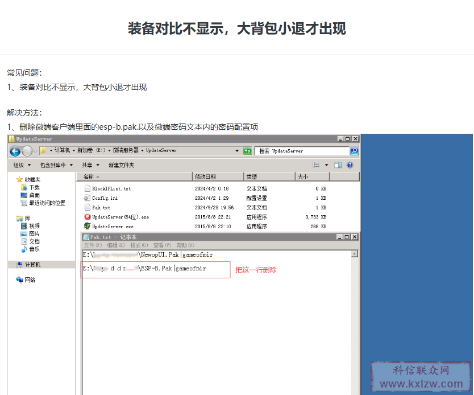
Task: Close the Pak.txt Notepad window
Action: [x=354, y=237]
